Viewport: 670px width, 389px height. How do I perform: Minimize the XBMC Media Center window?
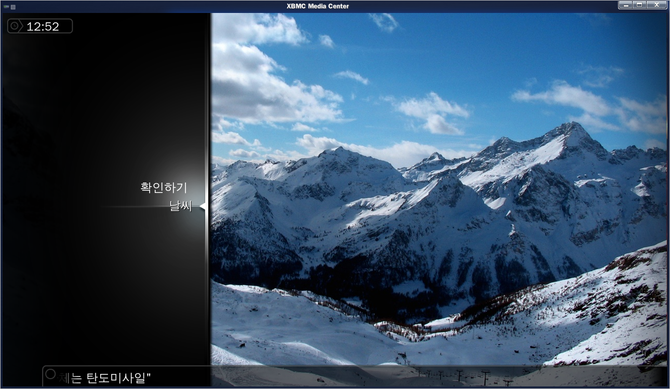click(626, 5)
